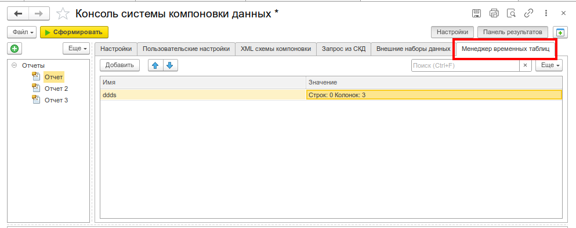Switch to Запрос из СКД tab
Viewport: 576px width, 228px height.
pos(343,49)
